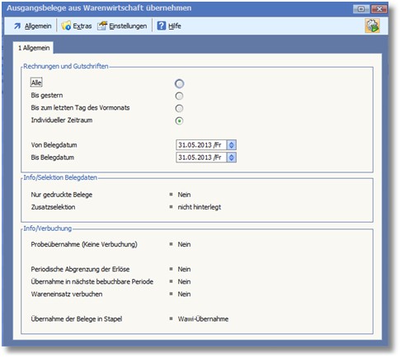Switch to the 1 Allgemein tab
Screen dimensions: 400x358
(34, 48)
